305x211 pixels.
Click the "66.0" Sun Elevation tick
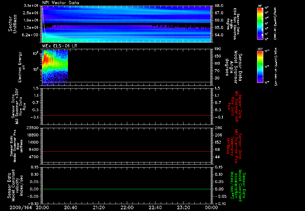[219, 20]
